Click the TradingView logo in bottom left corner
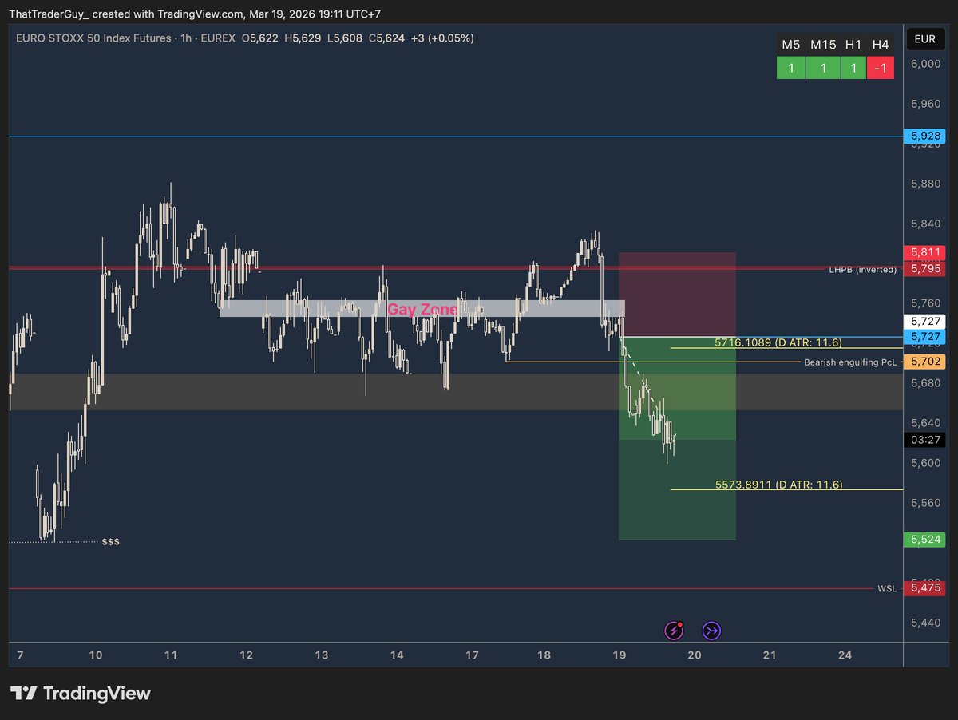Viewport: 958px width, 720px height. pyautogui.click(x=80, y=693)
